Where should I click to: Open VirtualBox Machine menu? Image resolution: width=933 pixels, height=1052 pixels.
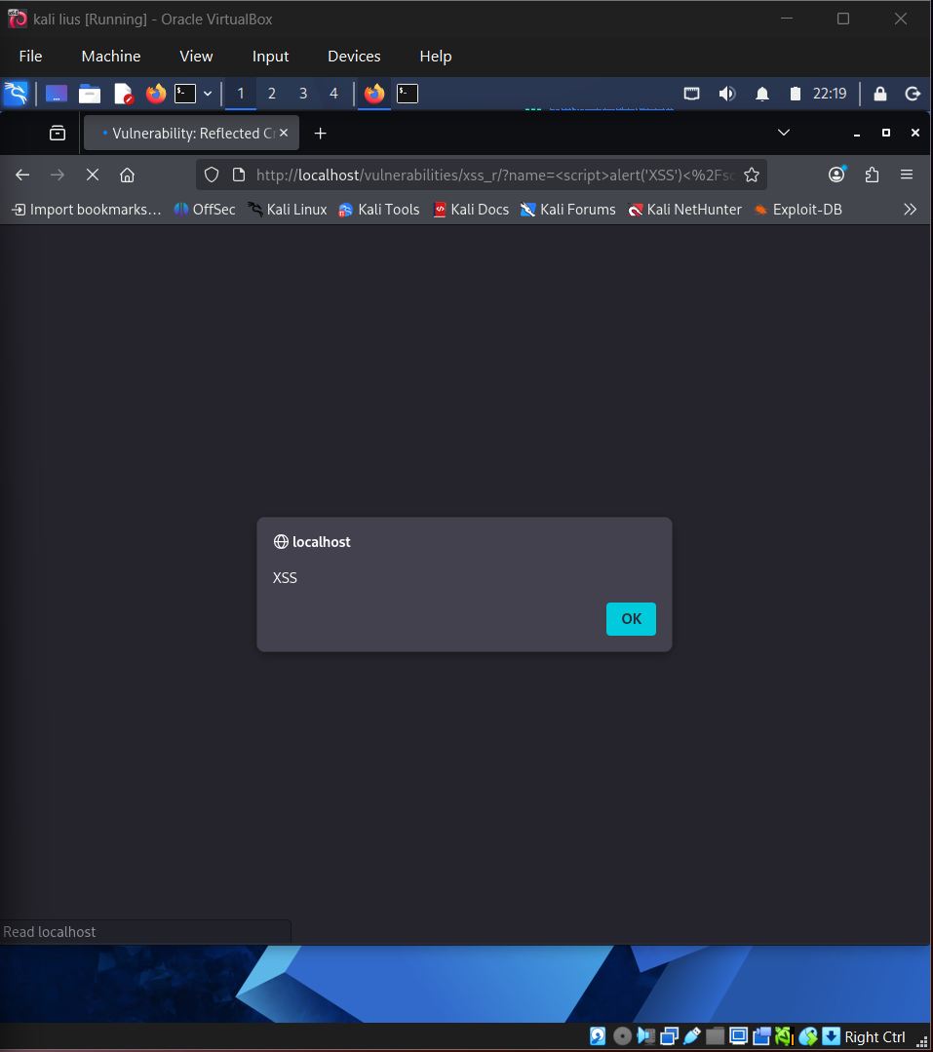pos(111,57)
